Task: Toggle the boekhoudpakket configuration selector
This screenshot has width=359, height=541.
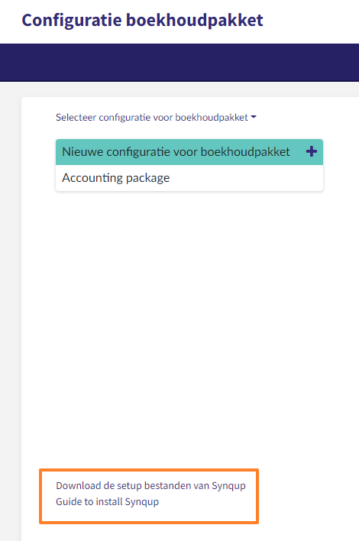Action: (156, 118)
